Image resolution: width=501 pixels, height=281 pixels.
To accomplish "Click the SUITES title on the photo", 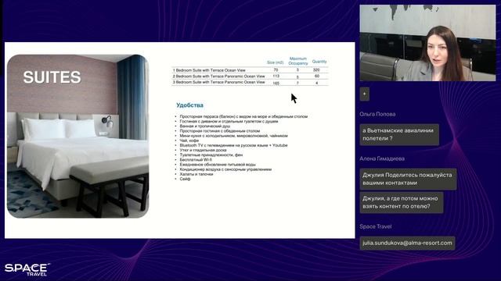I will pyautogui.click(x=52, y=77).
